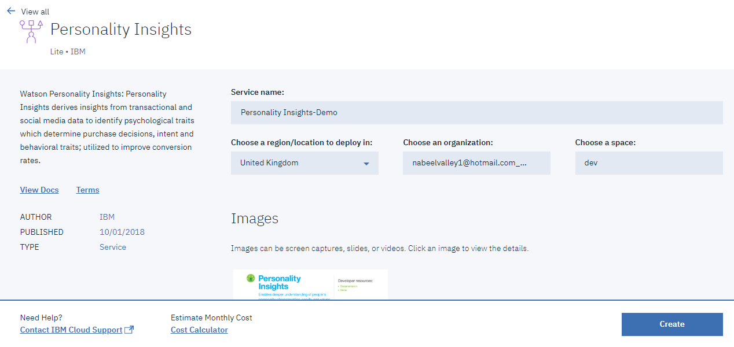Viewport: 734px width, 347px height.
Task: Click the Images section heading
Action: (x=255, y=219)
